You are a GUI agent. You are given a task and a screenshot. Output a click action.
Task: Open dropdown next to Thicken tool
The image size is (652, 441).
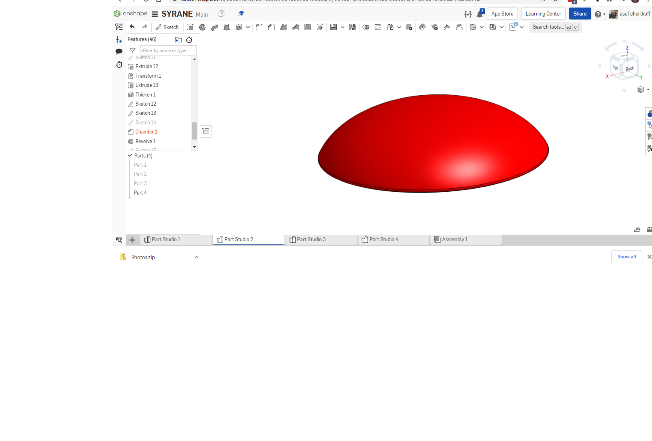point(248,27)
